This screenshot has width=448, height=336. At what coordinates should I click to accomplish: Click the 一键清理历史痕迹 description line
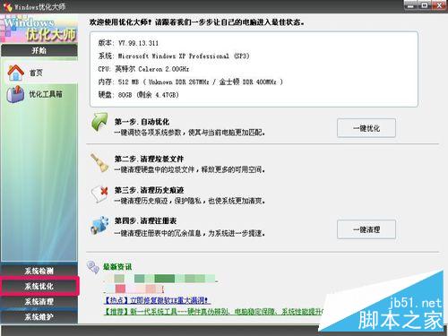pos(190,201)
